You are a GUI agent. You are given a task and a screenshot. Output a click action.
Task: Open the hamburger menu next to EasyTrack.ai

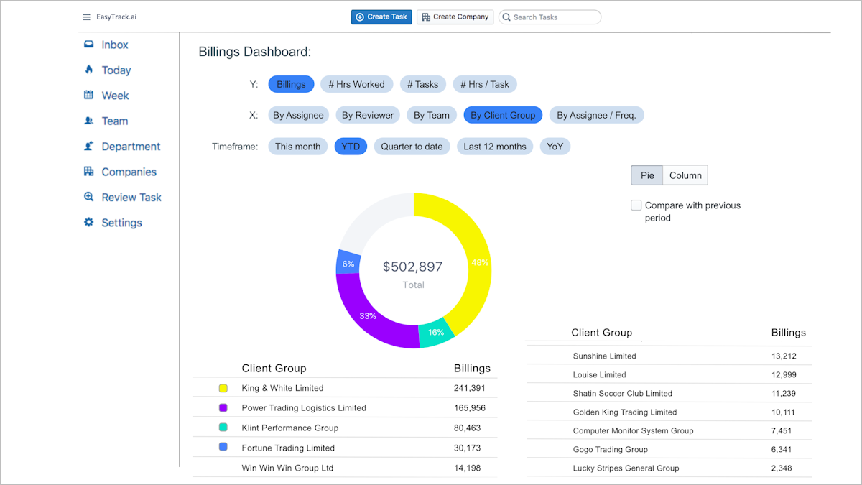tap(87, 17)
